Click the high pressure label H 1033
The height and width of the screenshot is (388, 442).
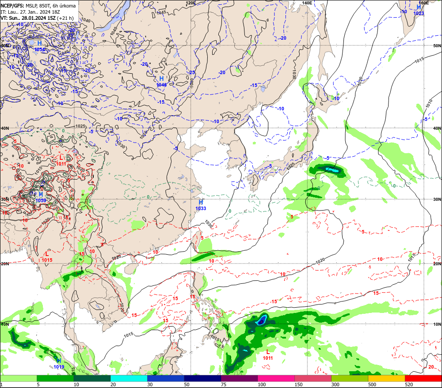point(201,205)
